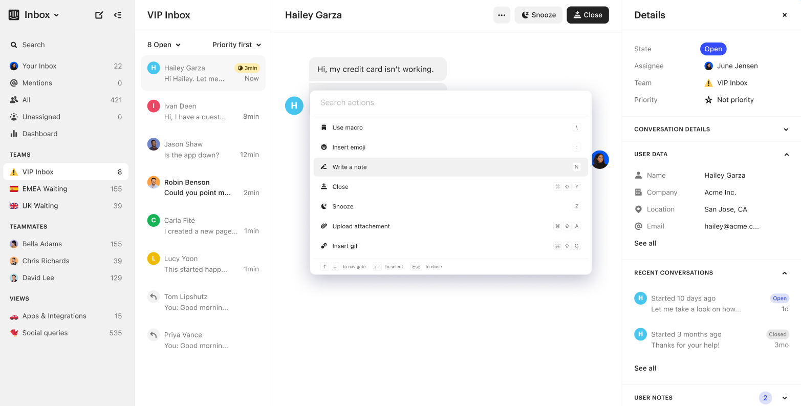Open the 8 Open status dropdown

(164, 45)
